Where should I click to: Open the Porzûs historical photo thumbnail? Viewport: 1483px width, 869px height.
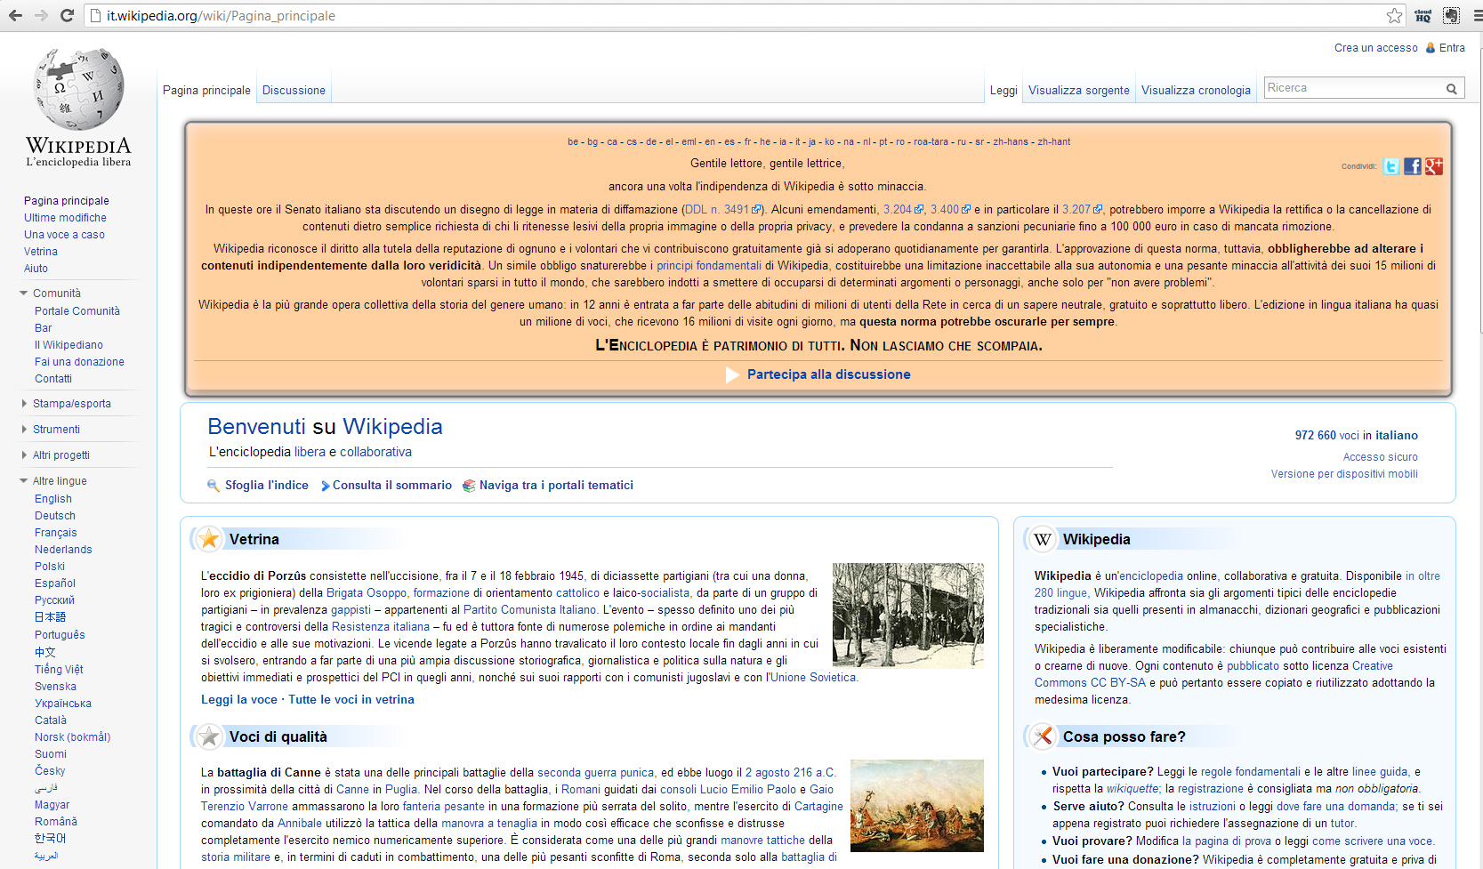(x=908, y=616)
